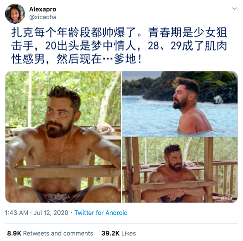Click the Alexapro profile avatar
This screenshot has width=243, height=241.
15,14
